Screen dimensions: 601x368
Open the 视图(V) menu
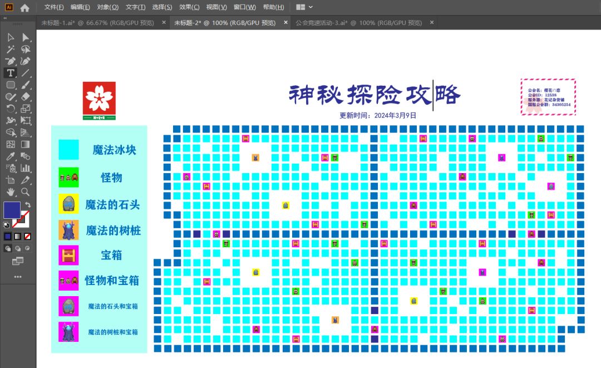click(x=216, y=7)
